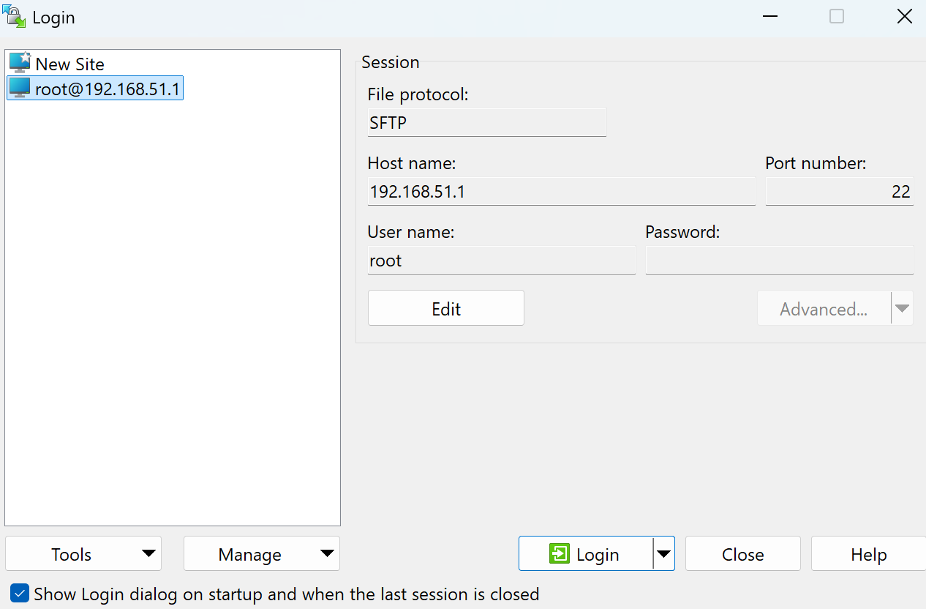Open Help for the Login dialog

pyautogui.click(x=868, y=554)
